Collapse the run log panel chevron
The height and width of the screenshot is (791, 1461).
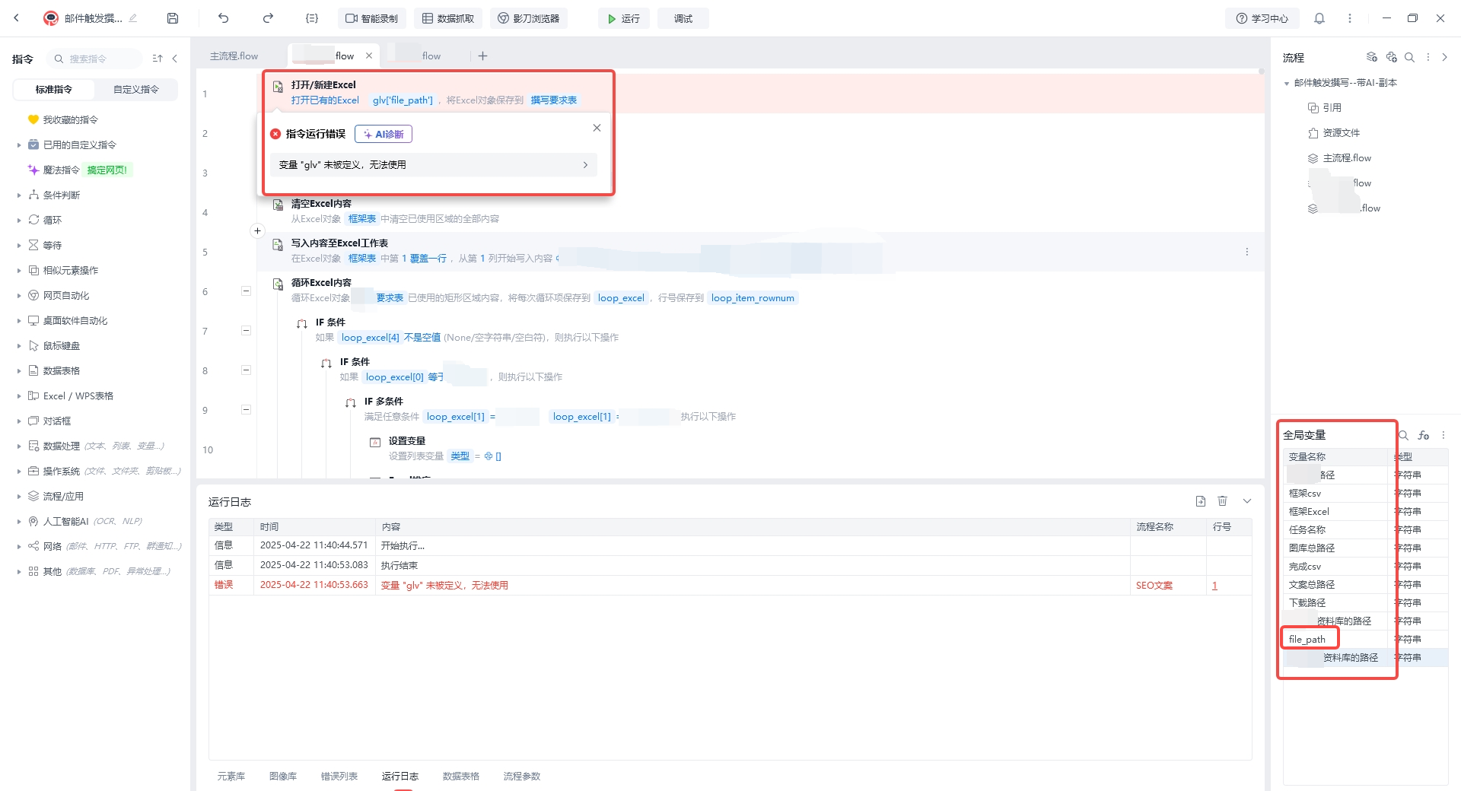click(1247, 501)
